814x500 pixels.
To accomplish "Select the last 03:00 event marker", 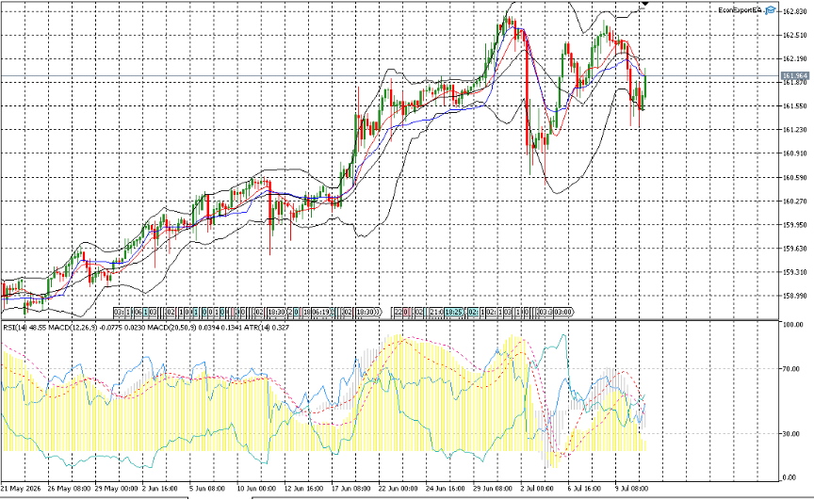I will 562,313.
